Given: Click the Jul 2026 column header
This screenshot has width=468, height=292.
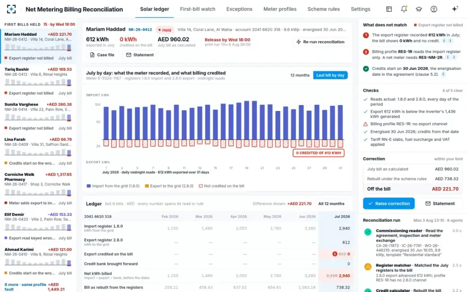Looking at the screenshot, I should pyautogui.click(x=342, y=216).
